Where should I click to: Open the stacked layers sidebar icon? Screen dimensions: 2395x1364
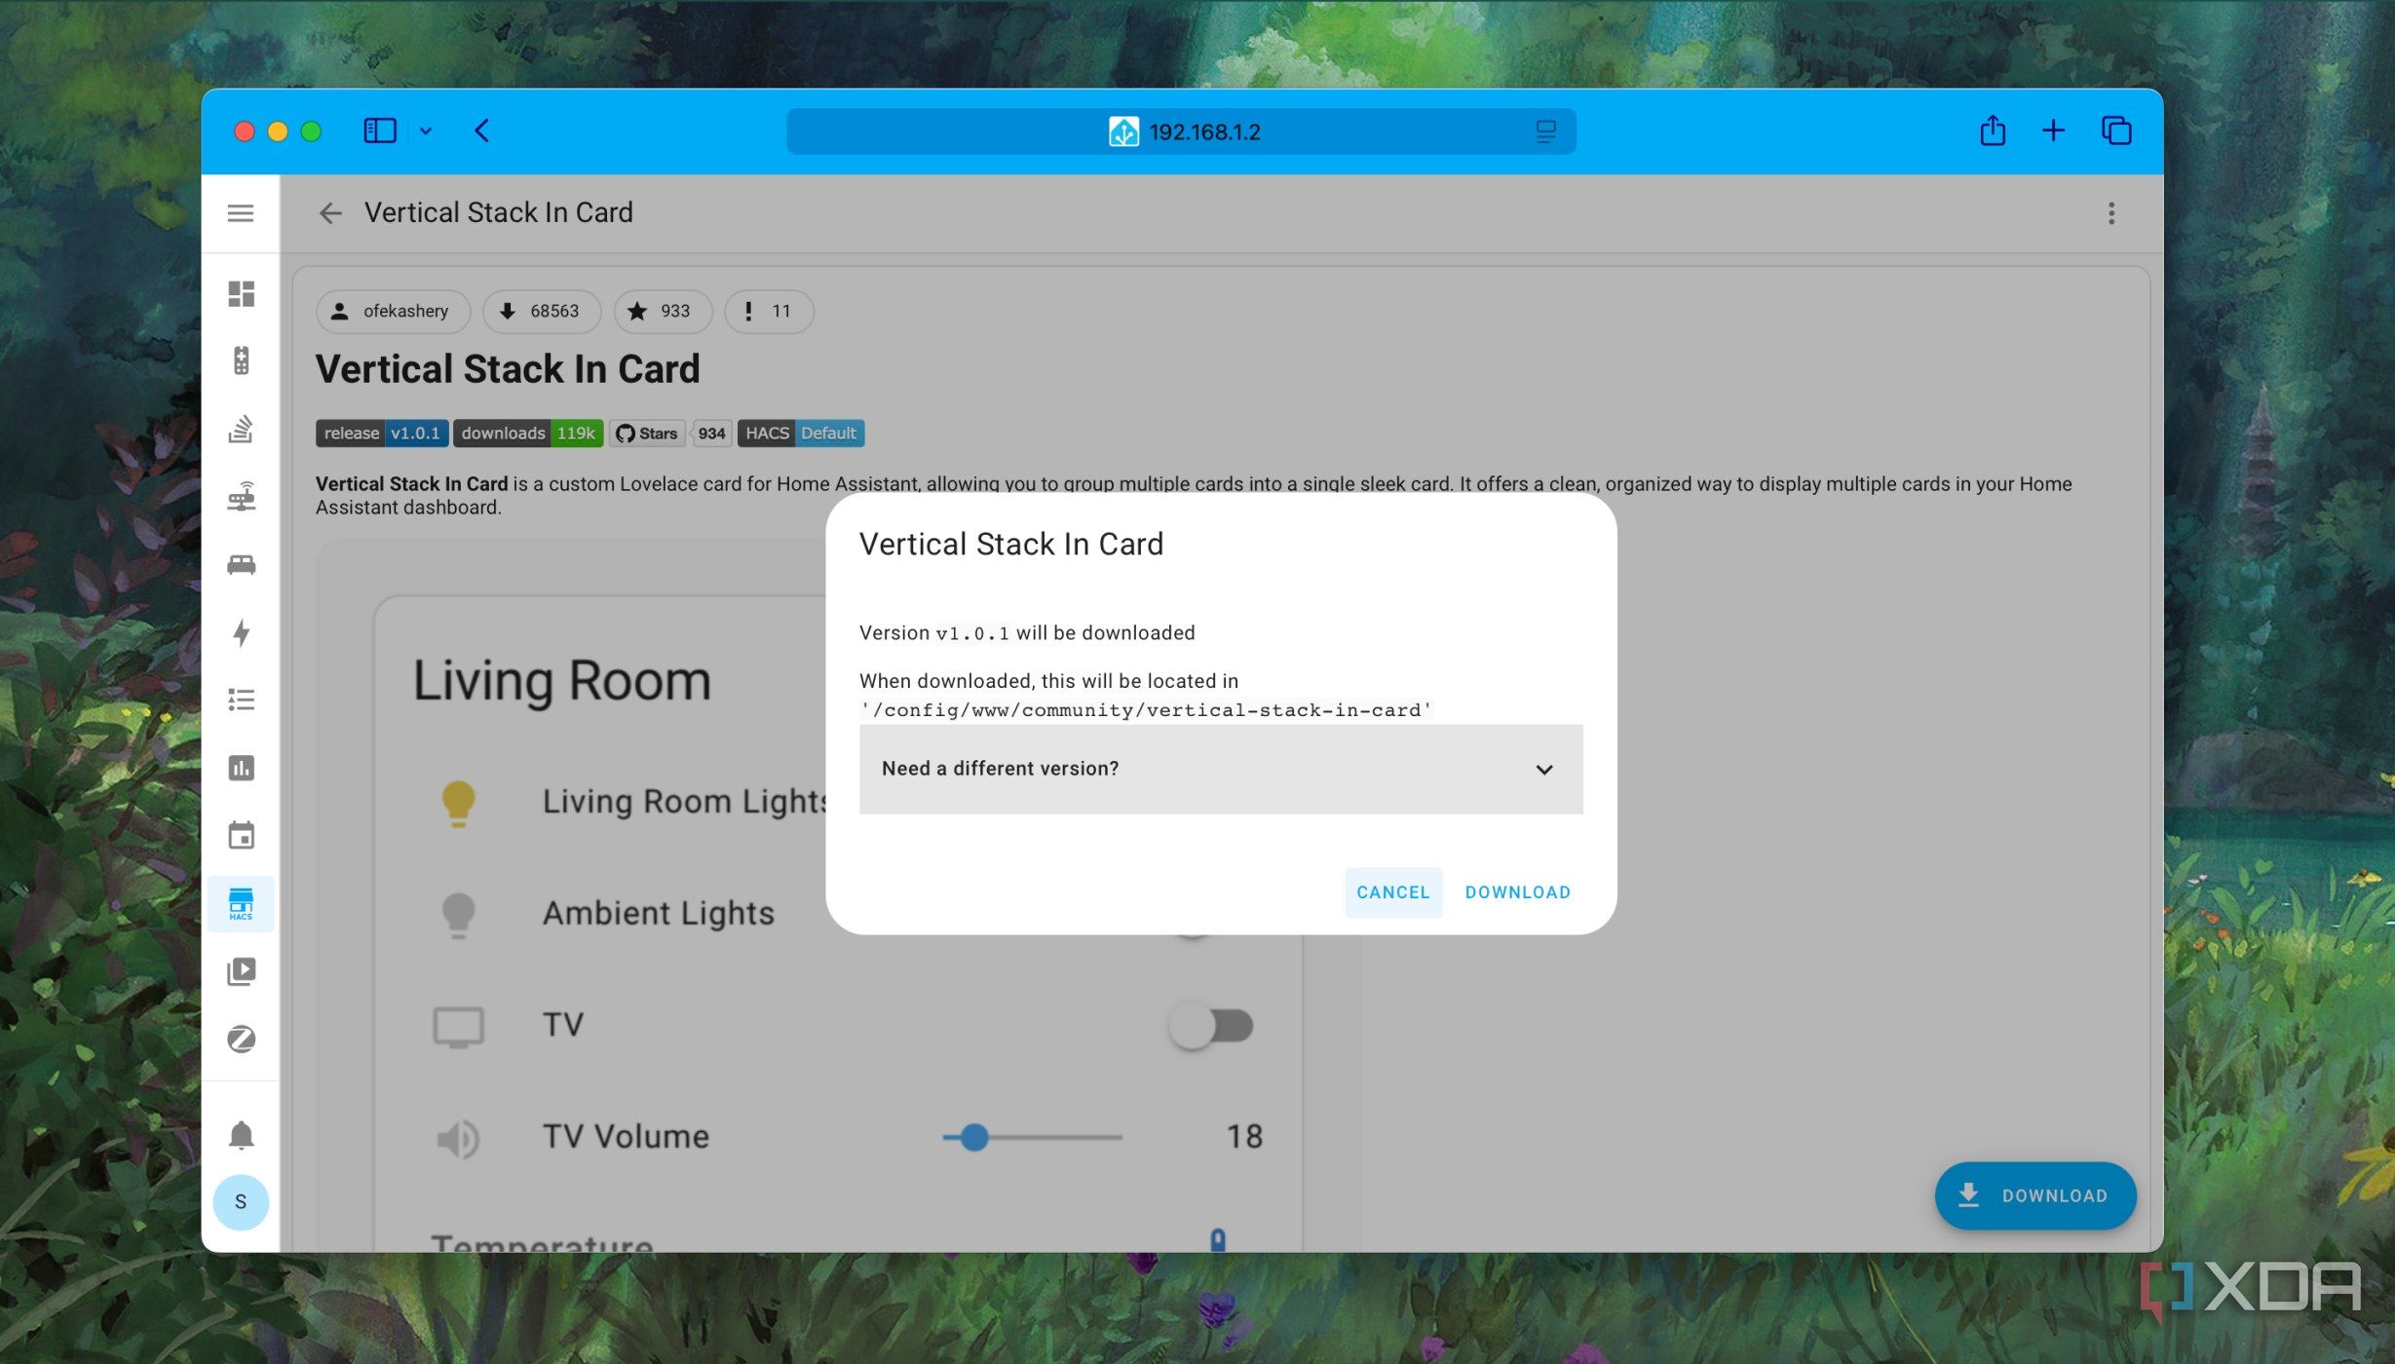[x=241, y=429]
